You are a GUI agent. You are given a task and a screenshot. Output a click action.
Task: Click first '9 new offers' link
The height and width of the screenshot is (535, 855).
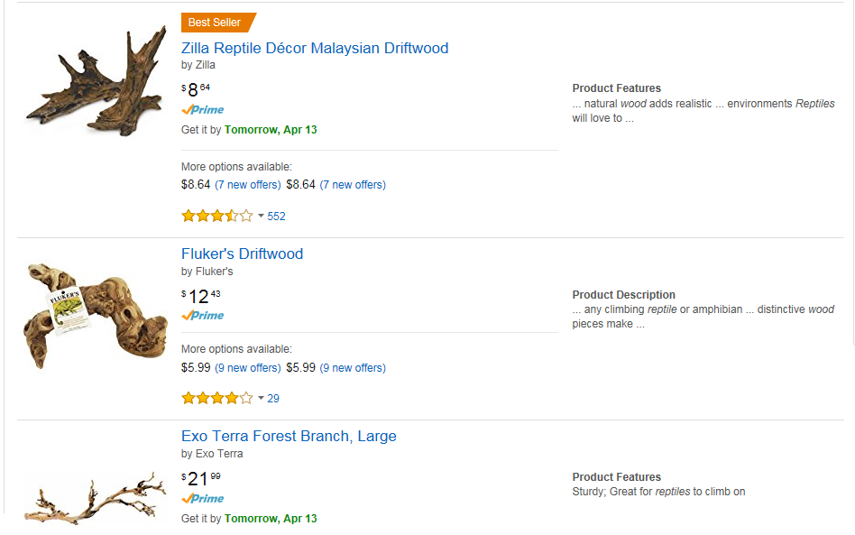pos(248,368)
